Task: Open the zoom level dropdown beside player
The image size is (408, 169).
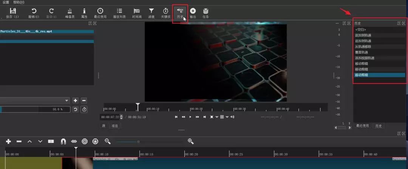Action: coord(217,117)
